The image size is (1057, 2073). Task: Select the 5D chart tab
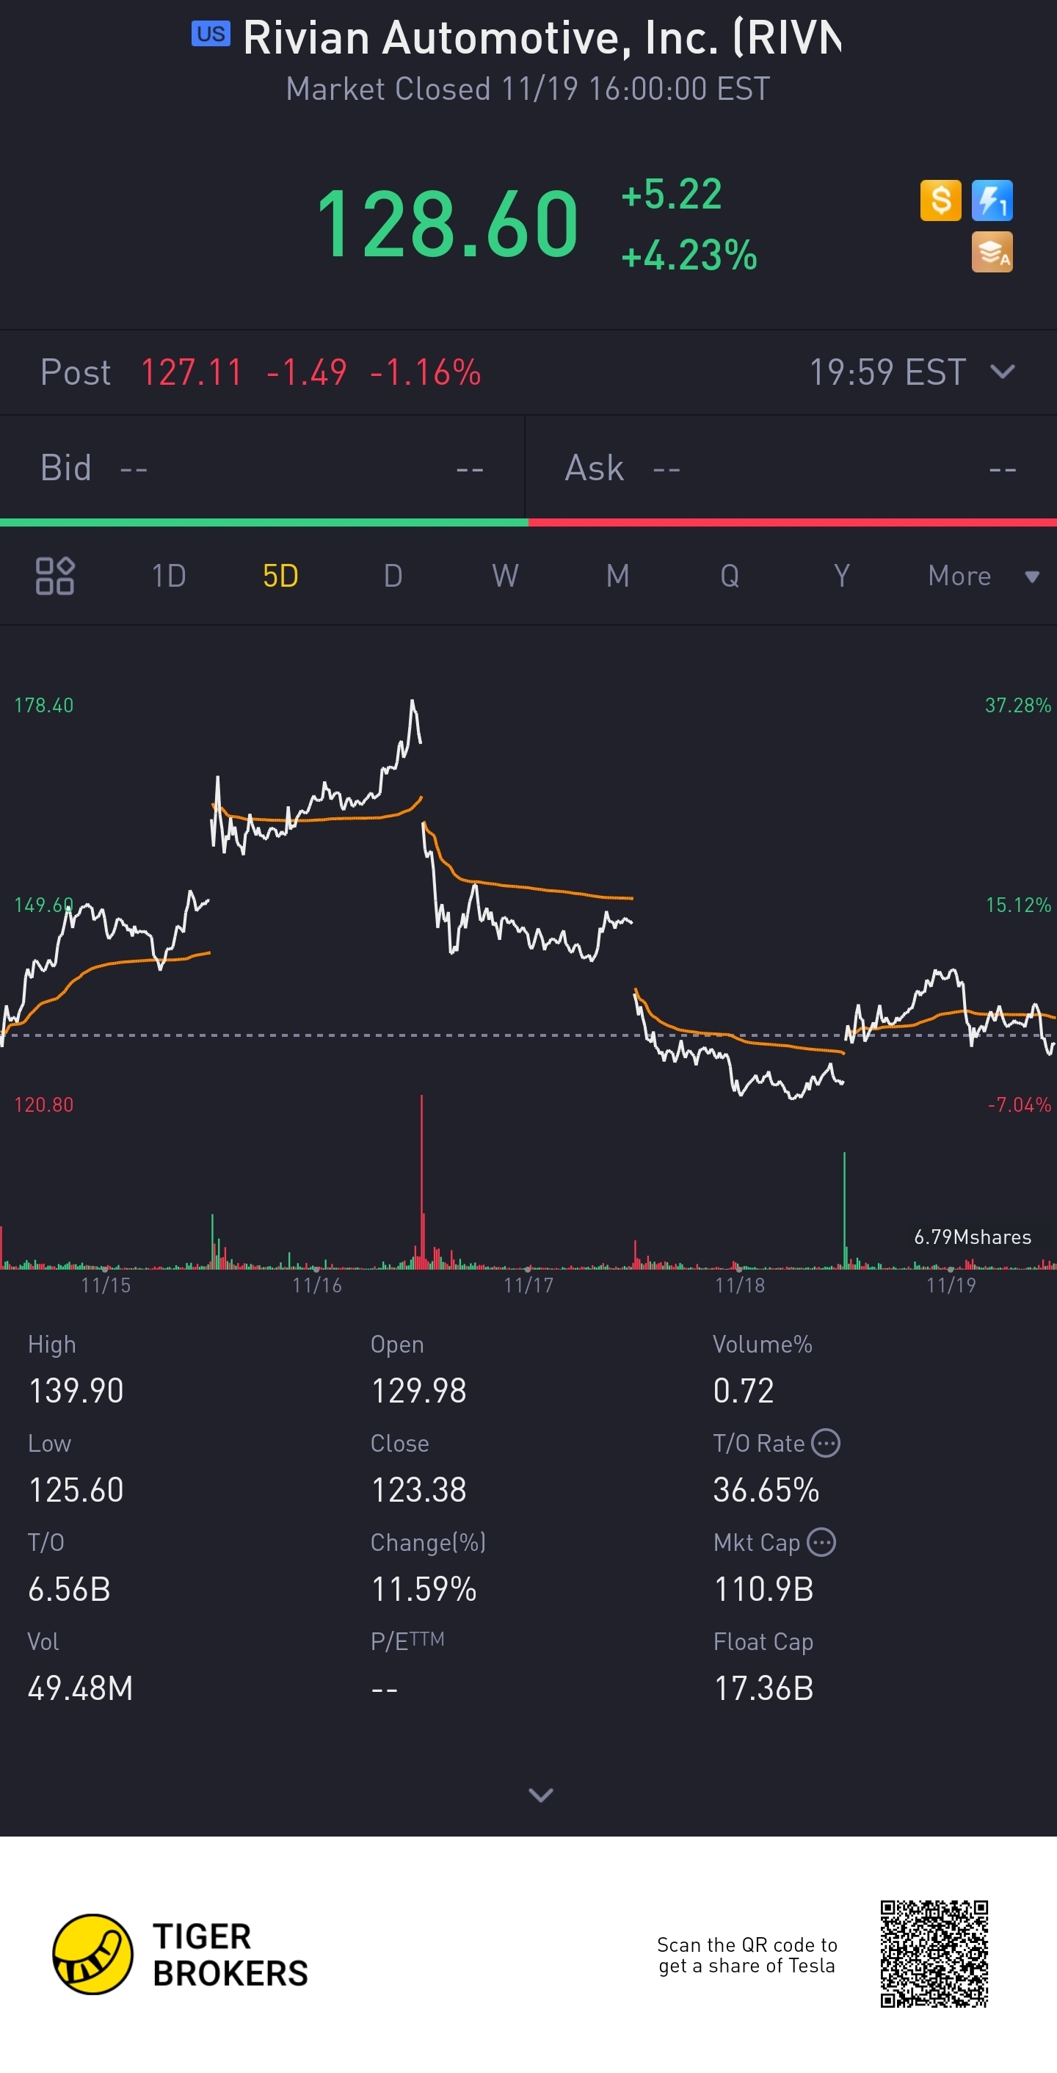[280, 576]
